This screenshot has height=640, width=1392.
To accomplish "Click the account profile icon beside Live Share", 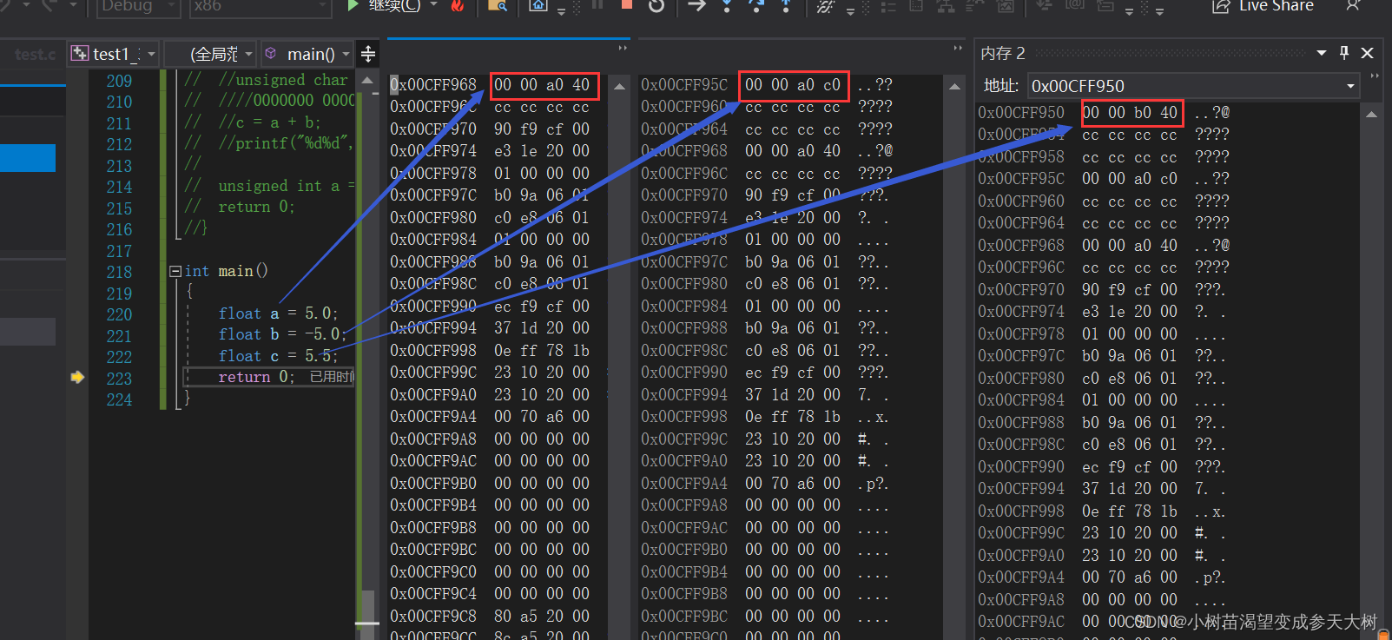I will click(1352, 5).
